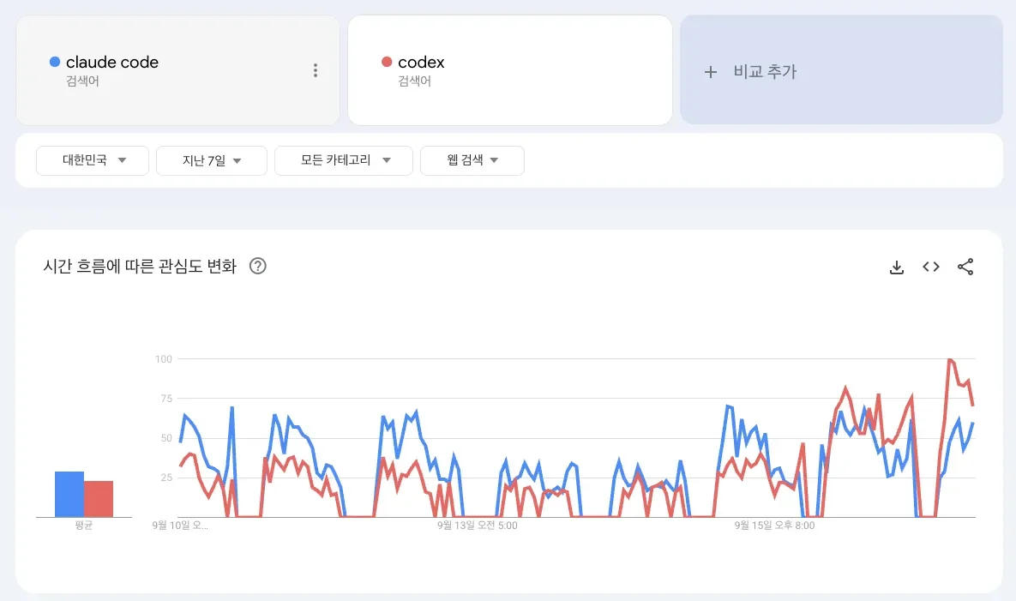Image resolution: width=1016 pixels, height=601 pixels.
Task: Click the blue dot beside claude code
Action: [55, 62]
